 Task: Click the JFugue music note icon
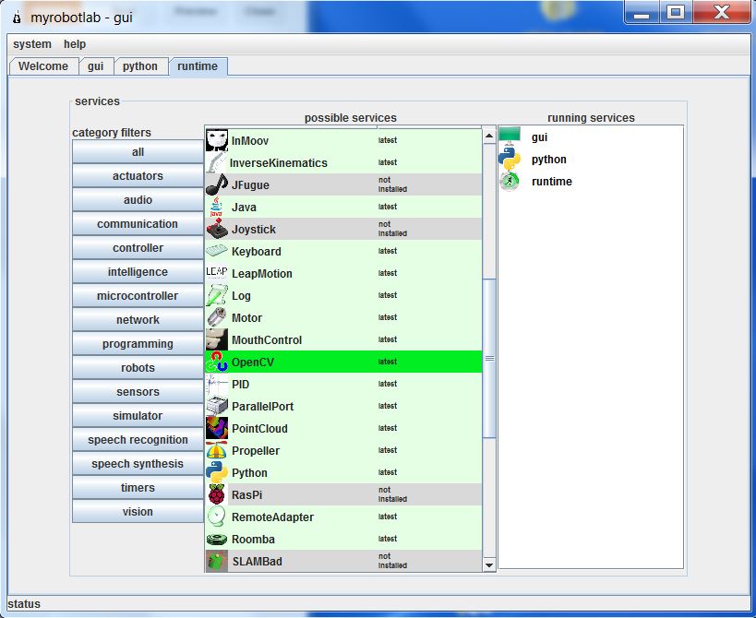[217, 184]
